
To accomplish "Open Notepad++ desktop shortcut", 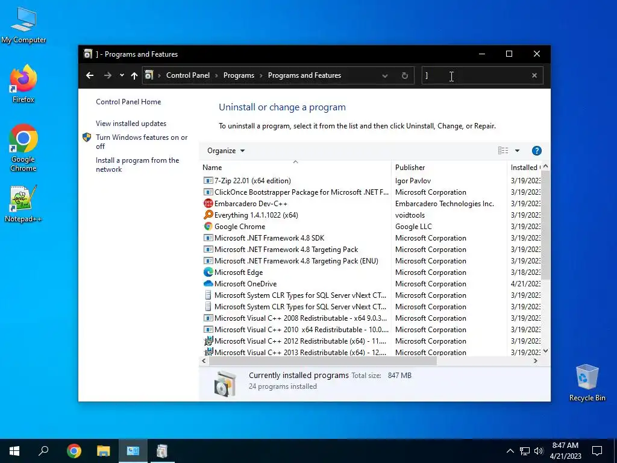I will 23,204.
